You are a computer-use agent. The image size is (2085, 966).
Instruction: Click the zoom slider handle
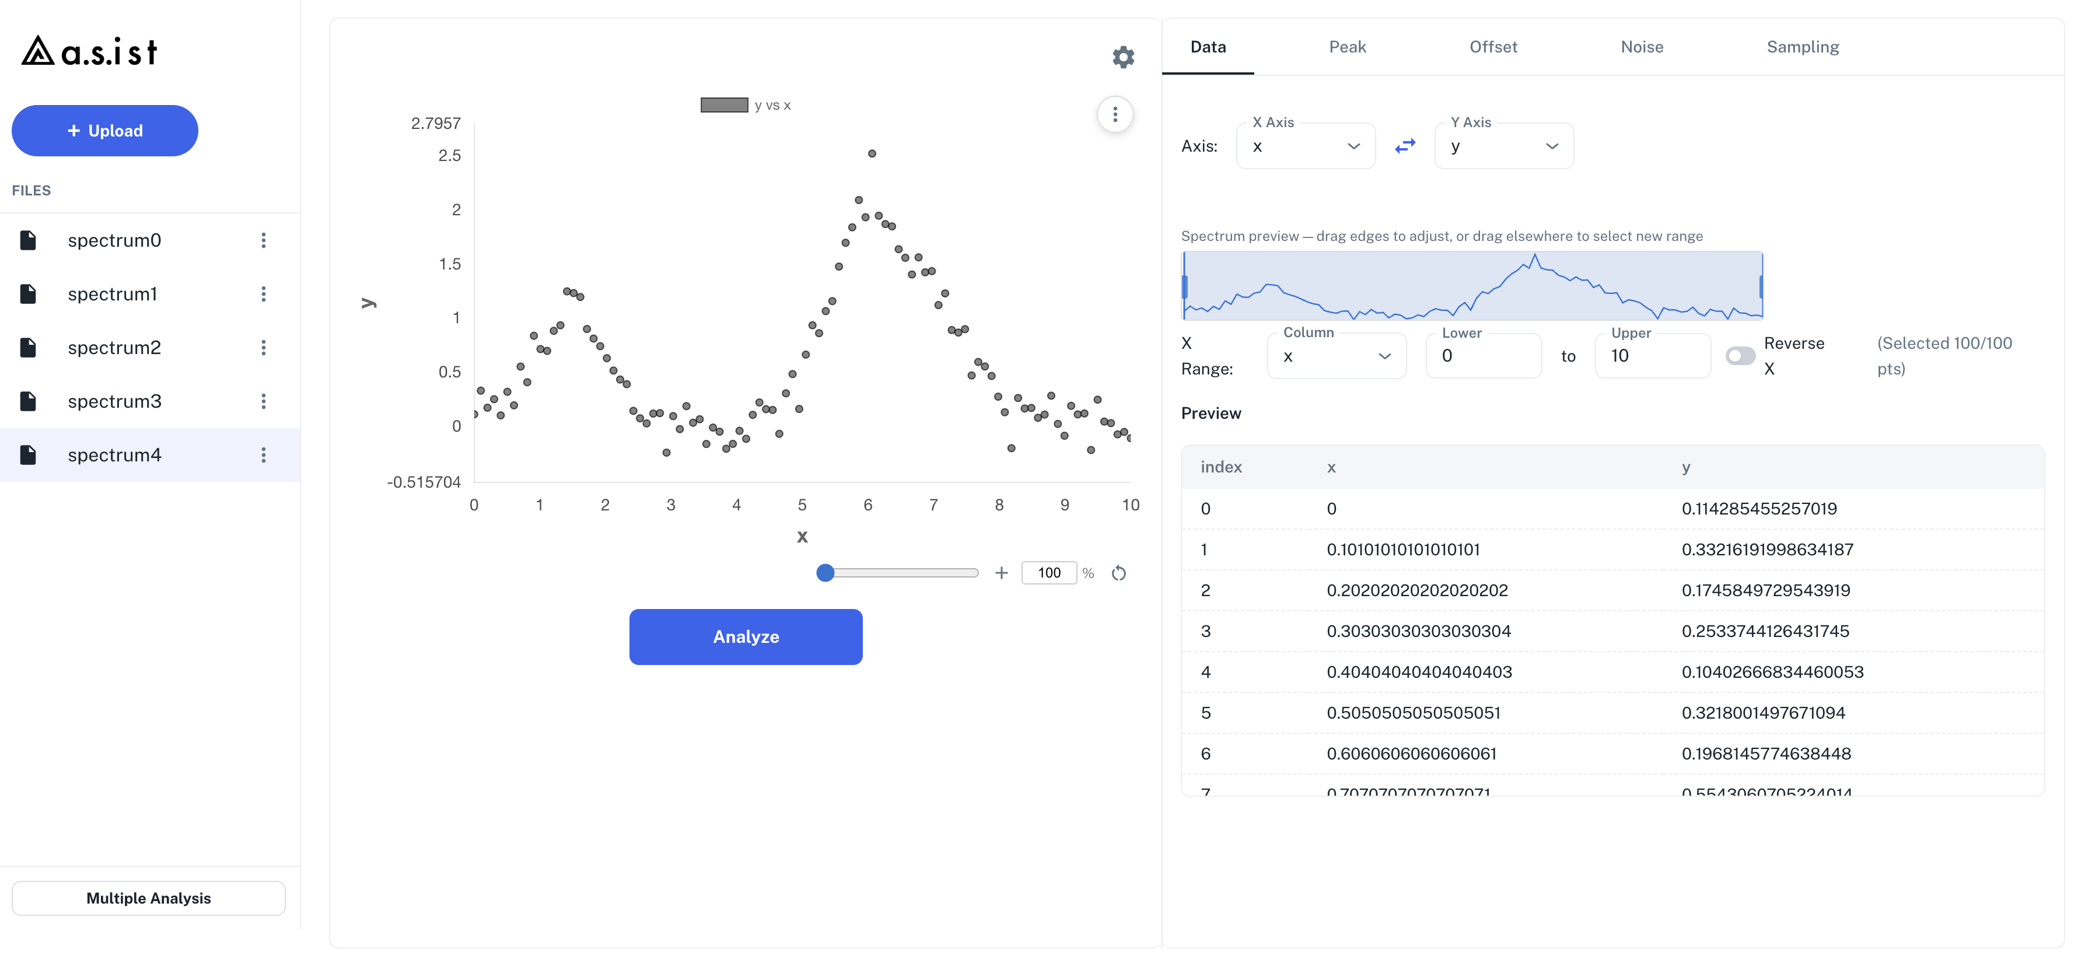point(825,573)
